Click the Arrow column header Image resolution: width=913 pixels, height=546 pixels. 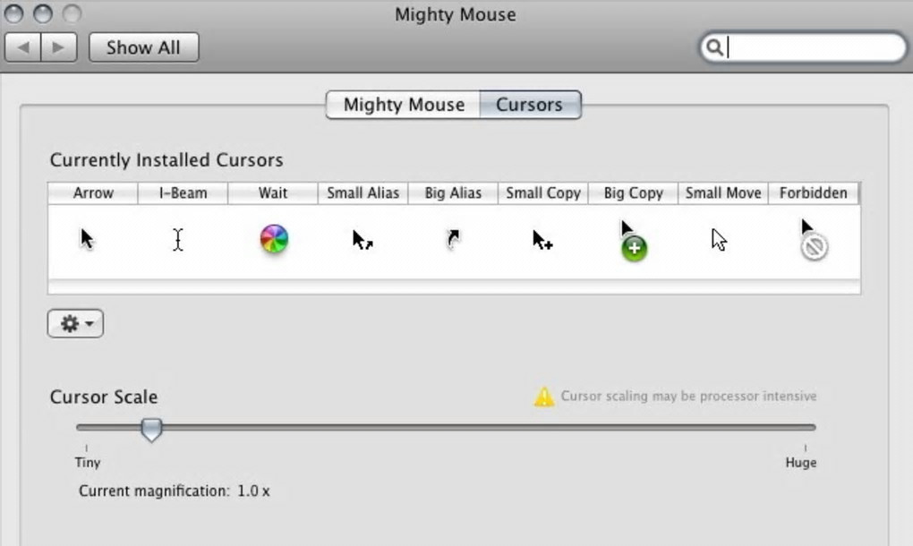[93, 192]
